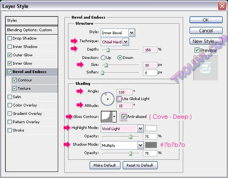228x178 pixels.
Task: Enable the Color Overlay checkbox
Action: (x=9, y=105)
